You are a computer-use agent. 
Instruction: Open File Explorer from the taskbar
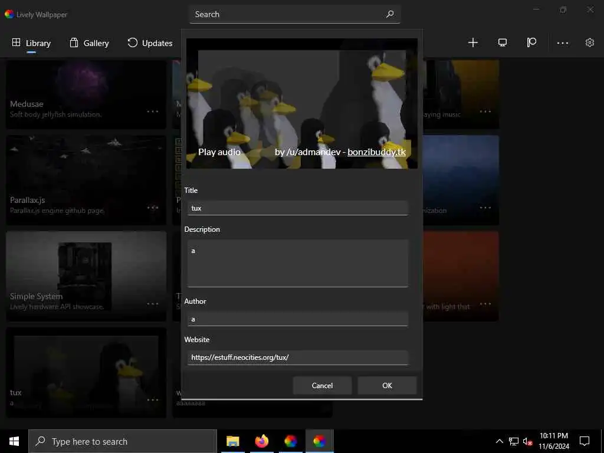[232, 441]
